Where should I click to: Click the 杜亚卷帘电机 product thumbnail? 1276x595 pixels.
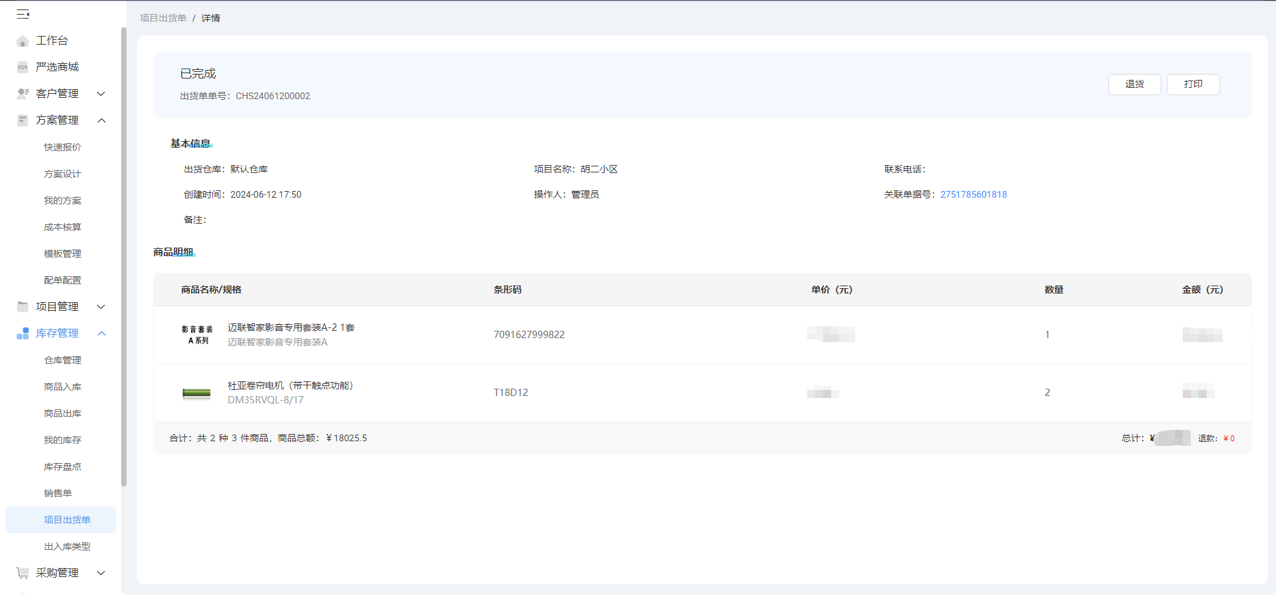tap(196, 393)
